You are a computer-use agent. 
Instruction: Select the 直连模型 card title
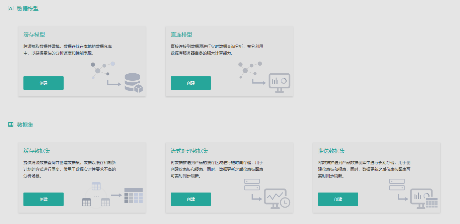pos(181,35)
